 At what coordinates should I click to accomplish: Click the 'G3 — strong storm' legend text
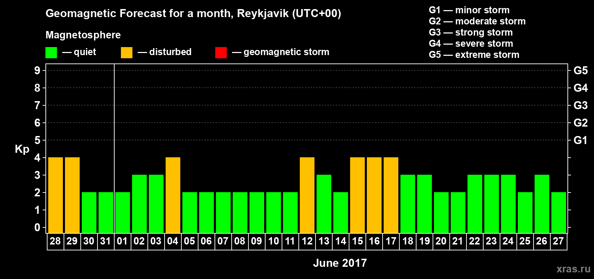click(471, 32)
